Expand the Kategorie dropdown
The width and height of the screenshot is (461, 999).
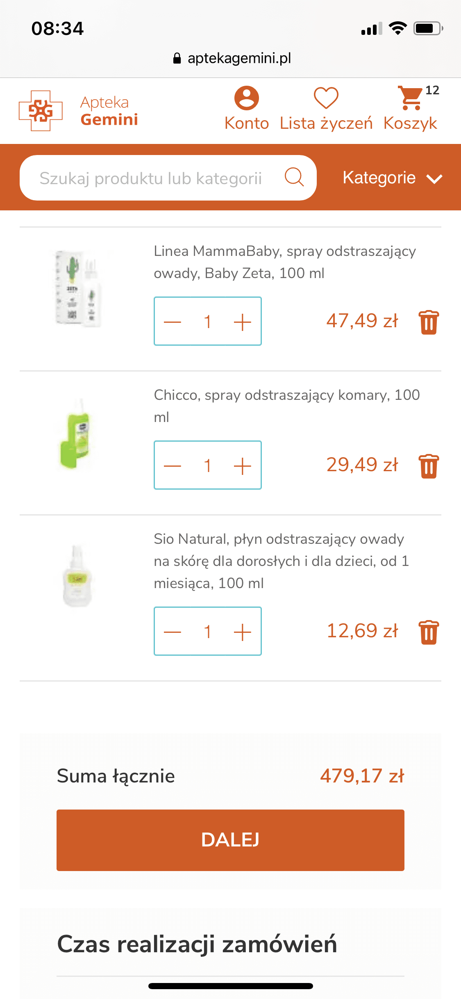[x=392, y=178]
